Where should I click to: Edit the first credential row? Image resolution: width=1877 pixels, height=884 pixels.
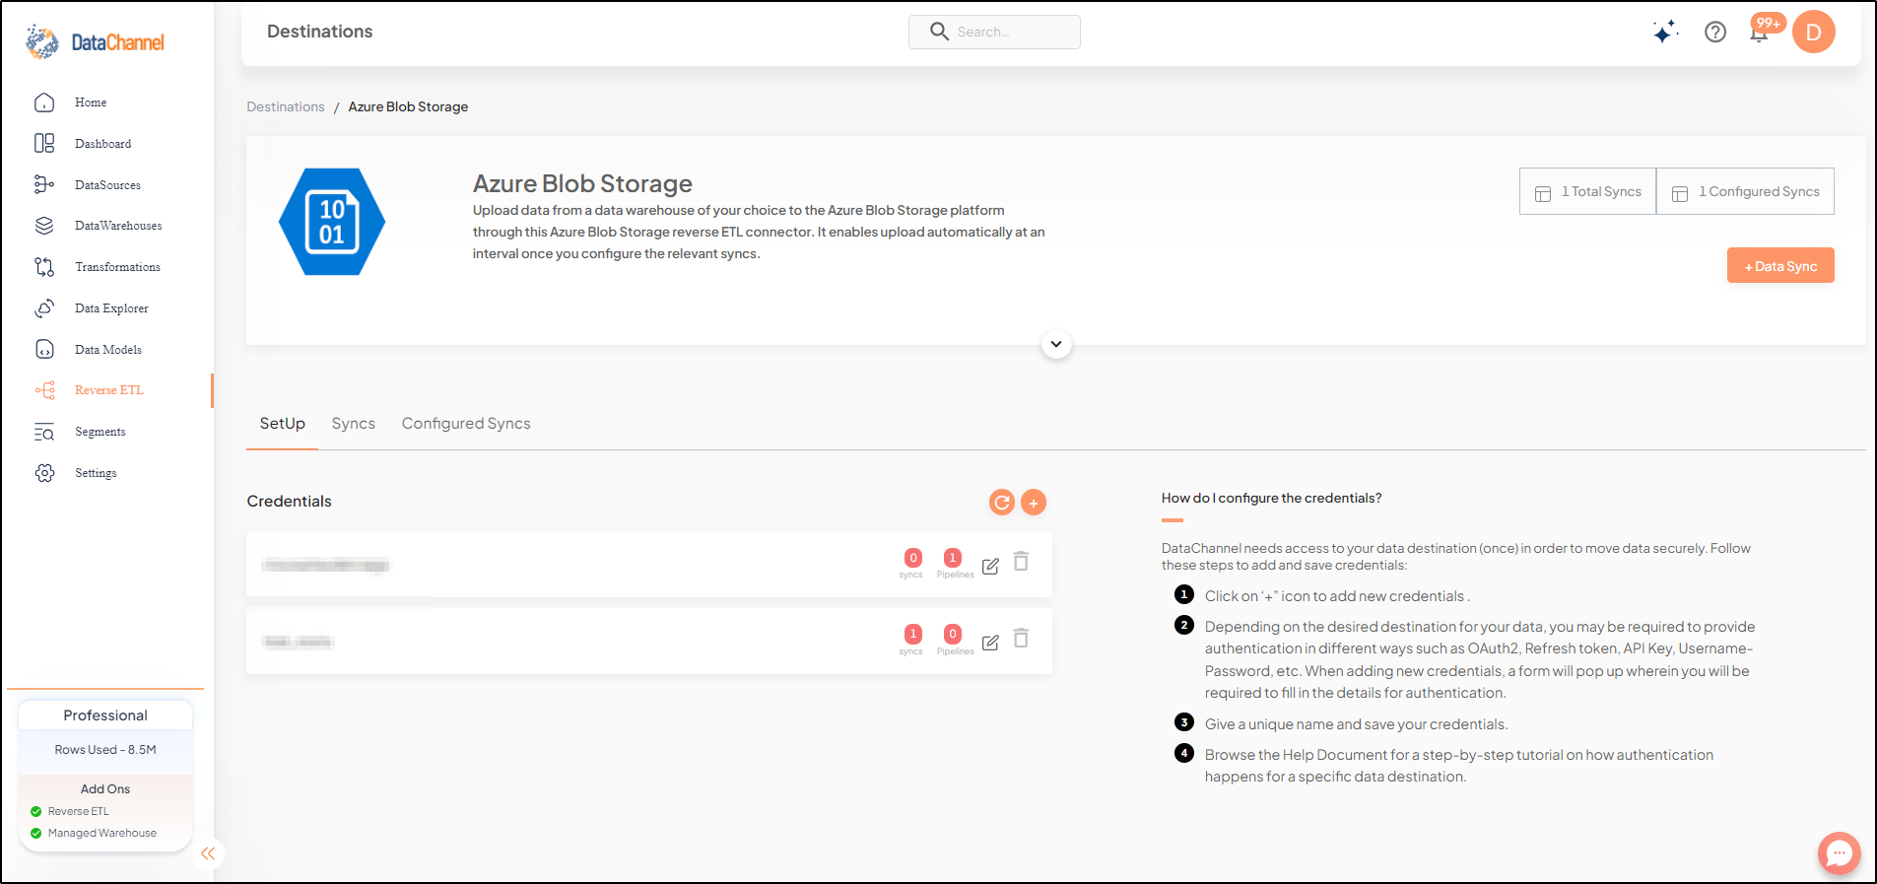tap(991, 566)
